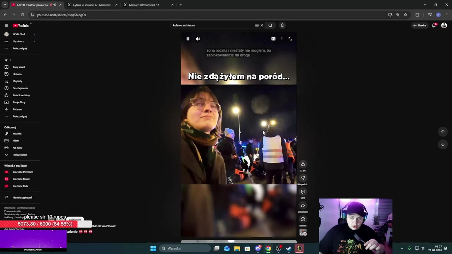
Task: Open Steam from the taskbar
Action: (289, 248)
